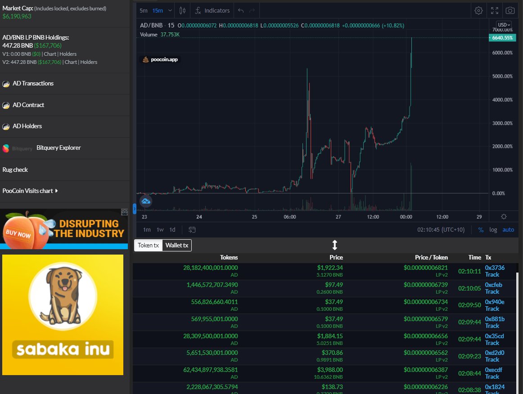Open the Indicators menu
This screenshot has height=394, width=523.
212,11
